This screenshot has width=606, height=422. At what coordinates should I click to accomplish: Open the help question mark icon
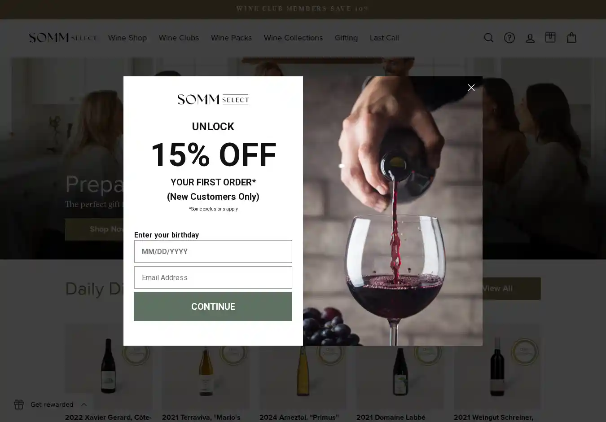(x=509, y=38)
